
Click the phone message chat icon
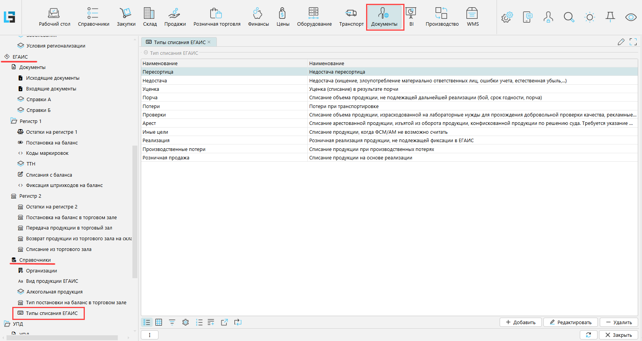(528, 17)
